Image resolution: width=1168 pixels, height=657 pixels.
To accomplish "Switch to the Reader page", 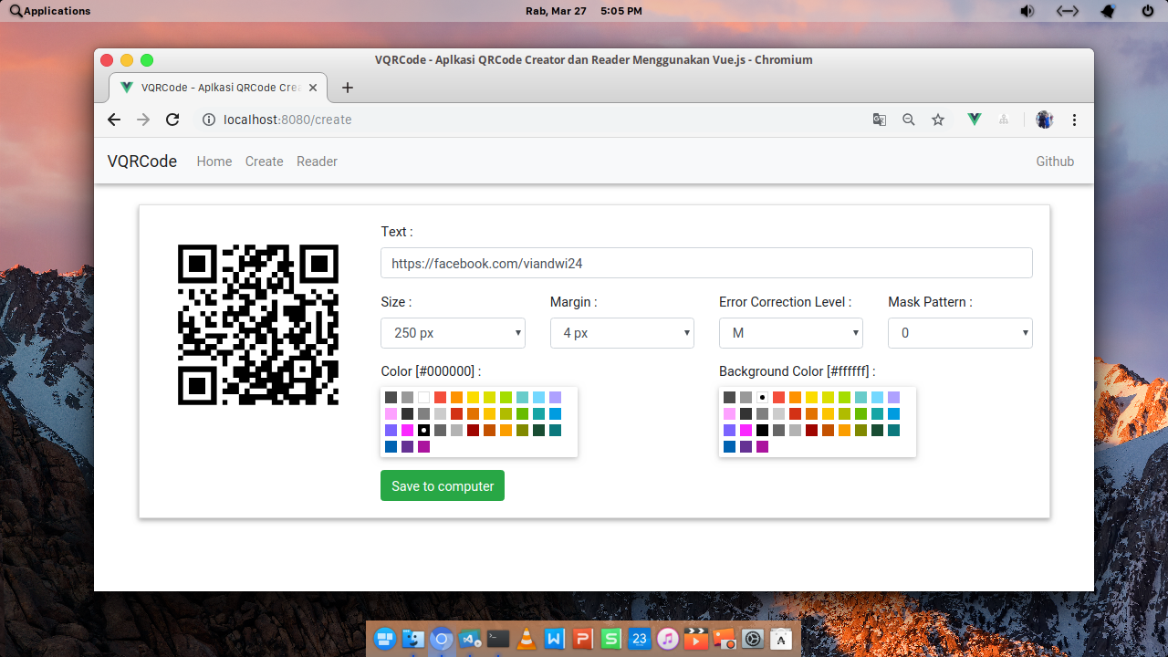I will point(317,162).
